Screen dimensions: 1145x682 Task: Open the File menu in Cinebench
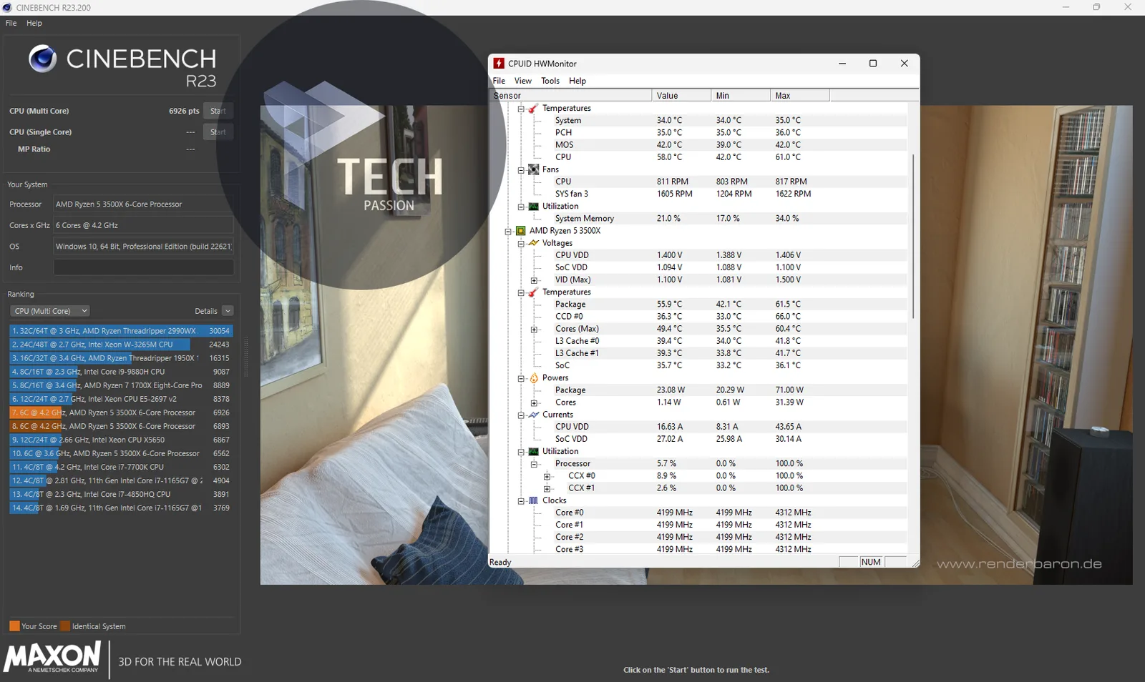click(x=11, y=23)
